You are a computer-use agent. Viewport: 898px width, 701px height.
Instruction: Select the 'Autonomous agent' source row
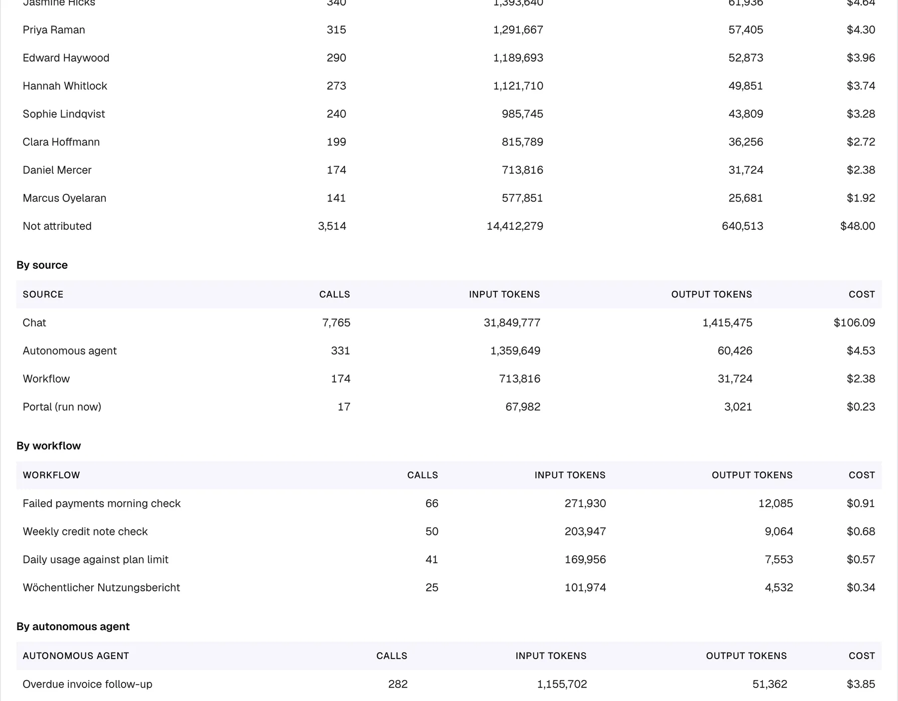point(449,350)
